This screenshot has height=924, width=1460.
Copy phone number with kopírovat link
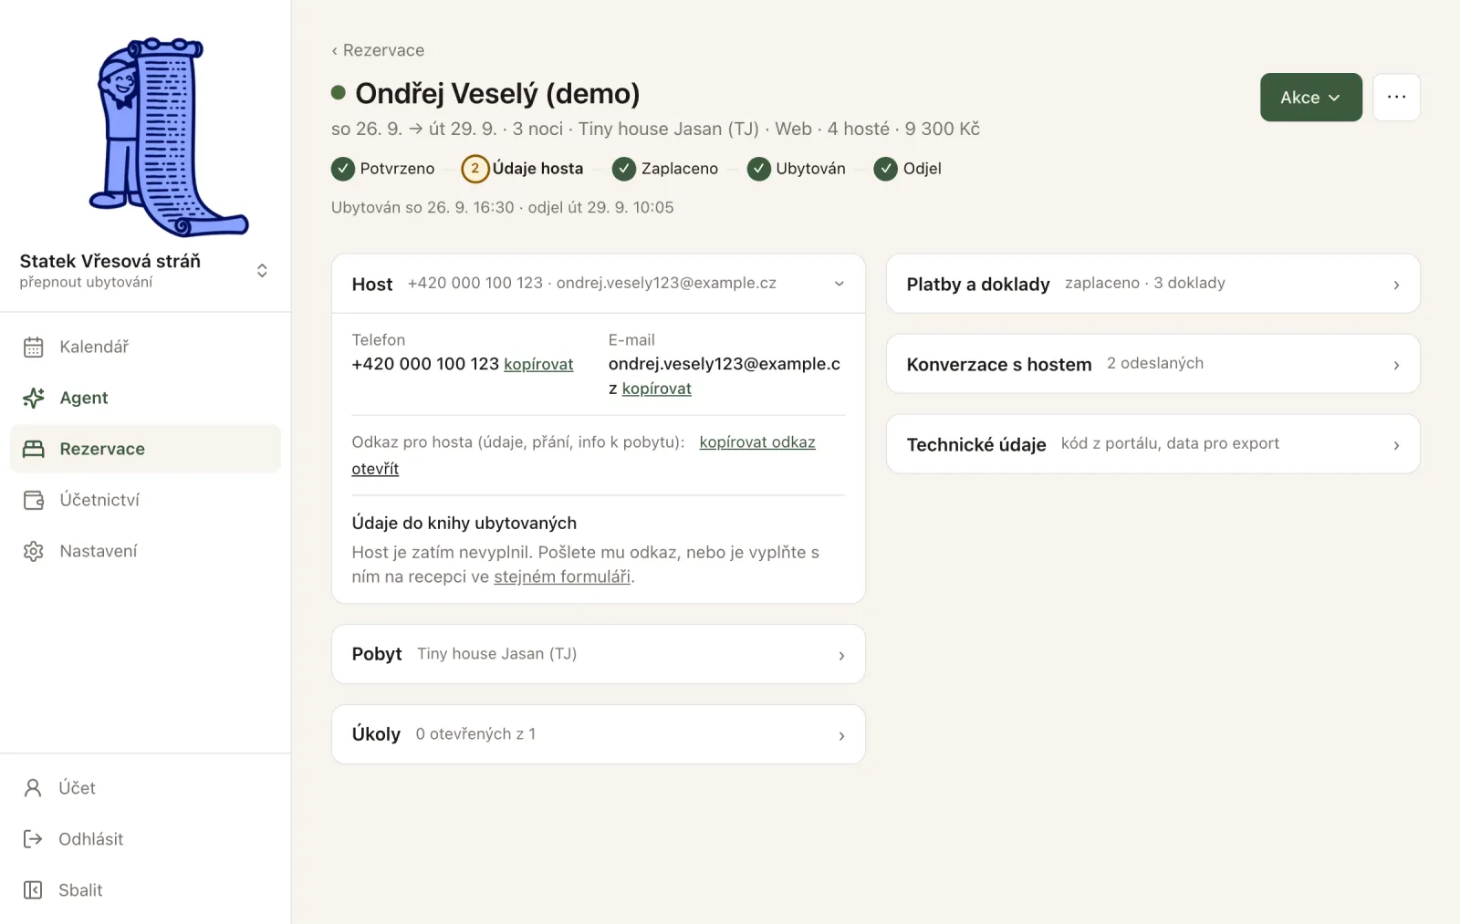click(538, 364)
